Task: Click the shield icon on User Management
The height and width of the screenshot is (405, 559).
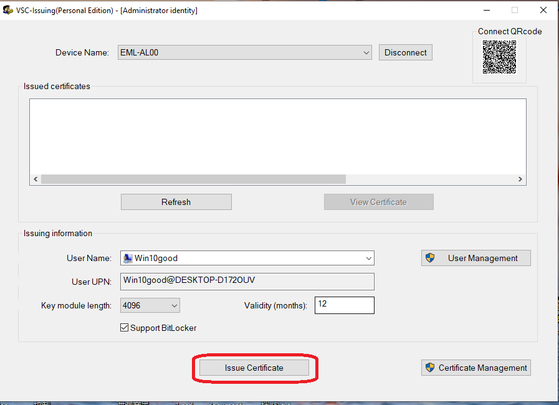Action: pos(429,258)
